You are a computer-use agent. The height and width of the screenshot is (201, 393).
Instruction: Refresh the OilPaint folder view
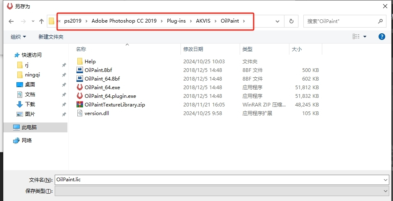[x=291, y=21]
